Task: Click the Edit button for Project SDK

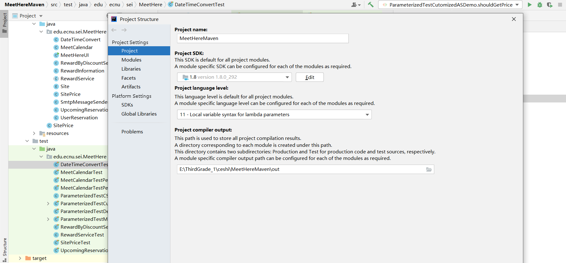Action: [310, 77]
